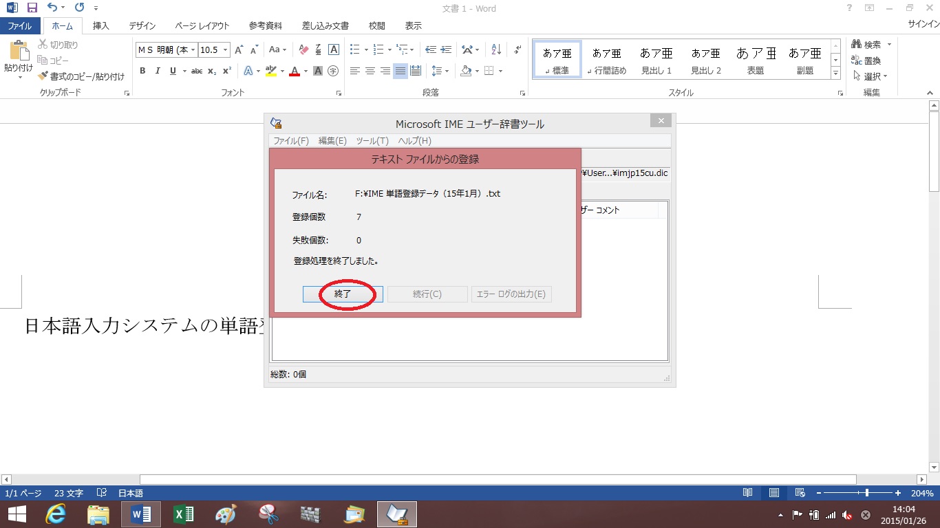Switch to the Page Layout (ページ レイアウト) tab
The width and height of the screenshot is (940, 528).
202,26
